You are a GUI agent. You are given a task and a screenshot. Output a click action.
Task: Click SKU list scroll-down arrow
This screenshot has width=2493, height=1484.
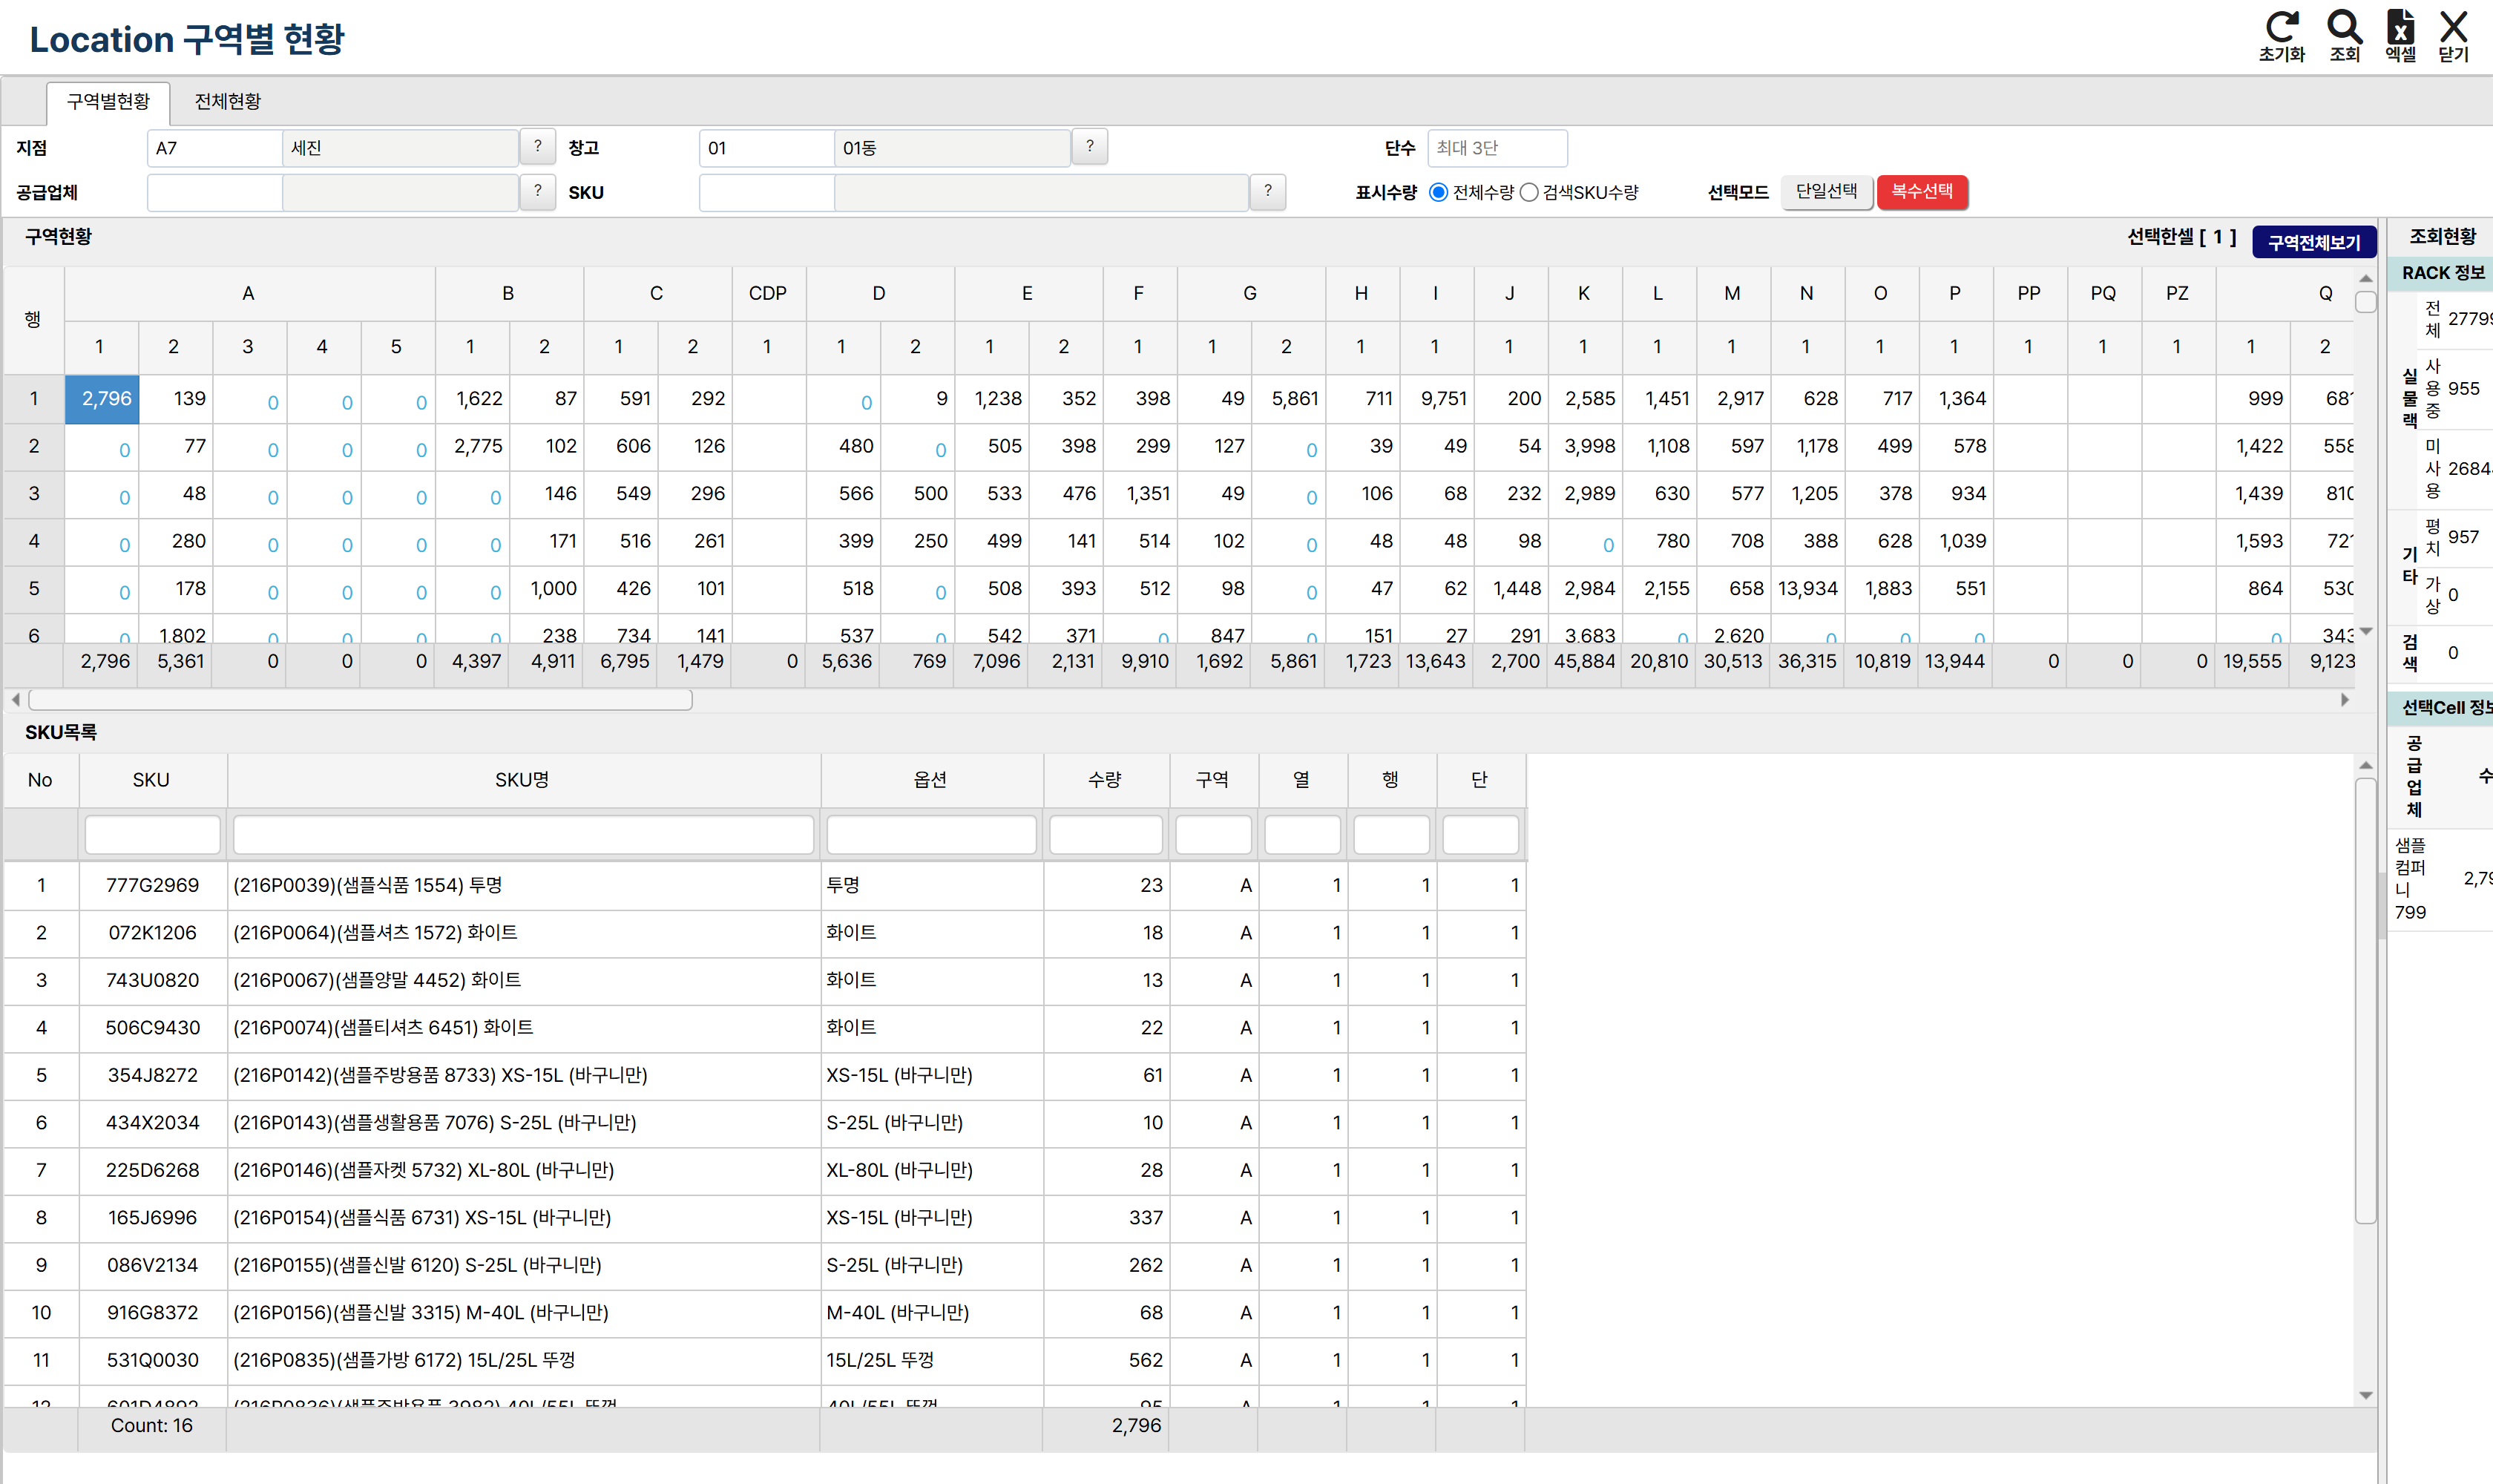2366,1395
